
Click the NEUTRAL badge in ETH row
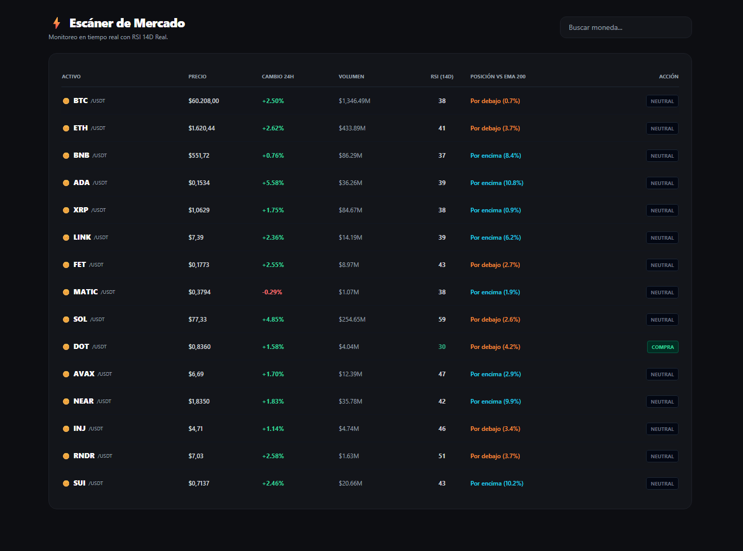point(662,128)
